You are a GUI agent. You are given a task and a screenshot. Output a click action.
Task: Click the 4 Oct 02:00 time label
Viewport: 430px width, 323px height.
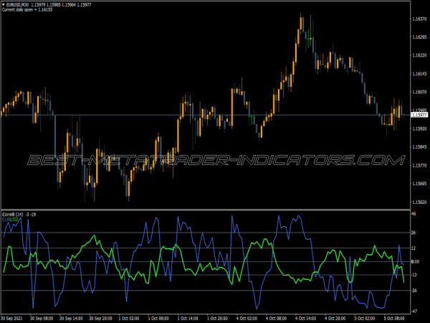tap(247, 318)
